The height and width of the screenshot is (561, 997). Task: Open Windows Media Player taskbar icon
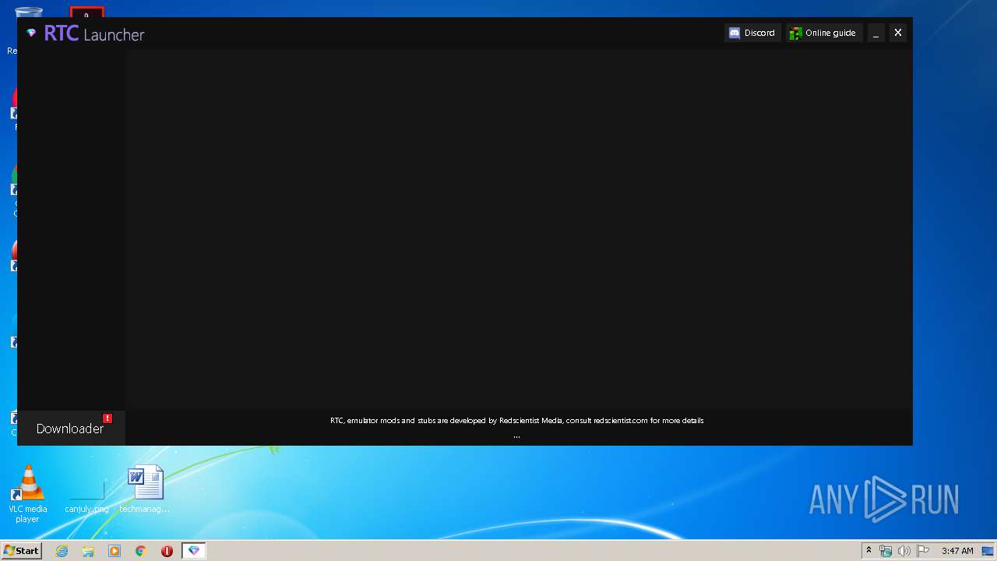pos(114,551)
